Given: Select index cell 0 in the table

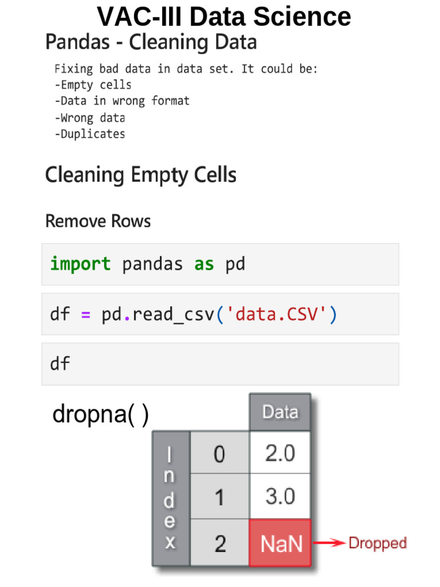Looking at the screenshot, I should pyautogui.click(x=220, y=453).
